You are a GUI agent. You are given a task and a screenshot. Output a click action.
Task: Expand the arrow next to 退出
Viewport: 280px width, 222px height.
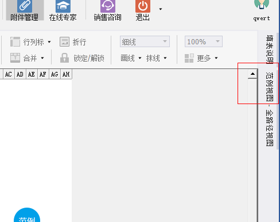click(x=161, y=9)
